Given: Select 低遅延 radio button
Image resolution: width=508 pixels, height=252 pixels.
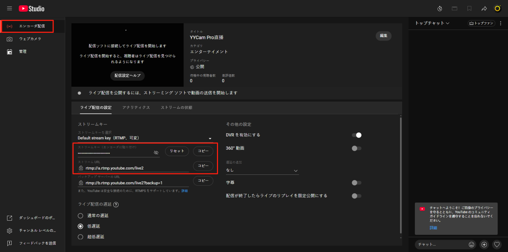Looking at the screenshot, I should tap(81, 226).
